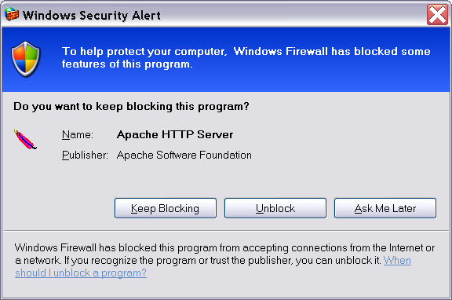Click the Windows Security Alert title text
The width and height of the screenshot is (452, 300).
pyautogui.click(x=92, y=15)
